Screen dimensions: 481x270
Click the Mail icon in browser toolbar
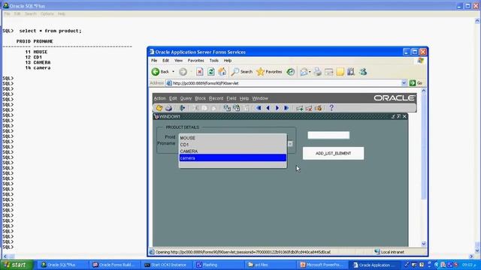pyautogui.click(x=304, y=72)
